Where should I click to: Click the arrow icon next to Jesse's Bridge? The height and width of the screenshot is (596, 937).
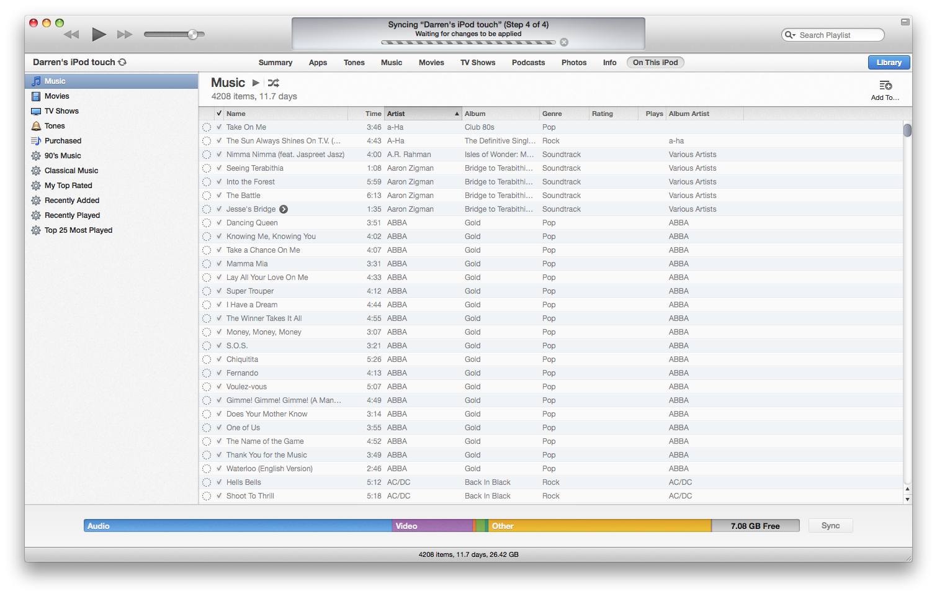(284, 209)
